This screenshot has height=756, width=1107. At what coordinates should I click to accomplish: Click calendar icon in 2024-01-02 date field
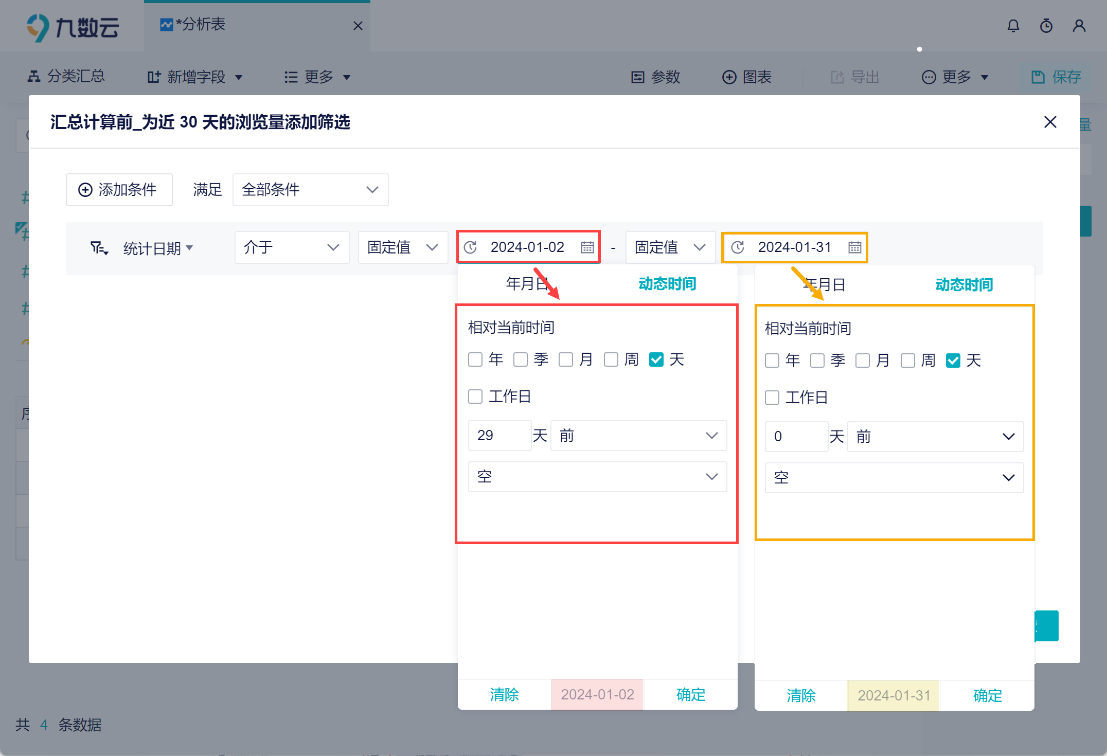(x=587, y=247)
